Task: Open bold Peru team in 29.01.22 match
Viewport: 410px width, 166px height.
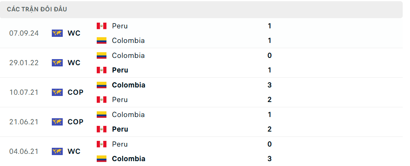Action: coord(120,70)
